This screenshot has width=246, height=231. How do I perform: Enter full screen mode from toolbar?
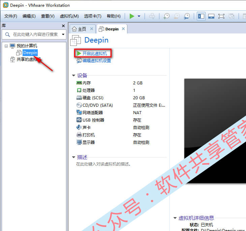[x=221, y=16]
